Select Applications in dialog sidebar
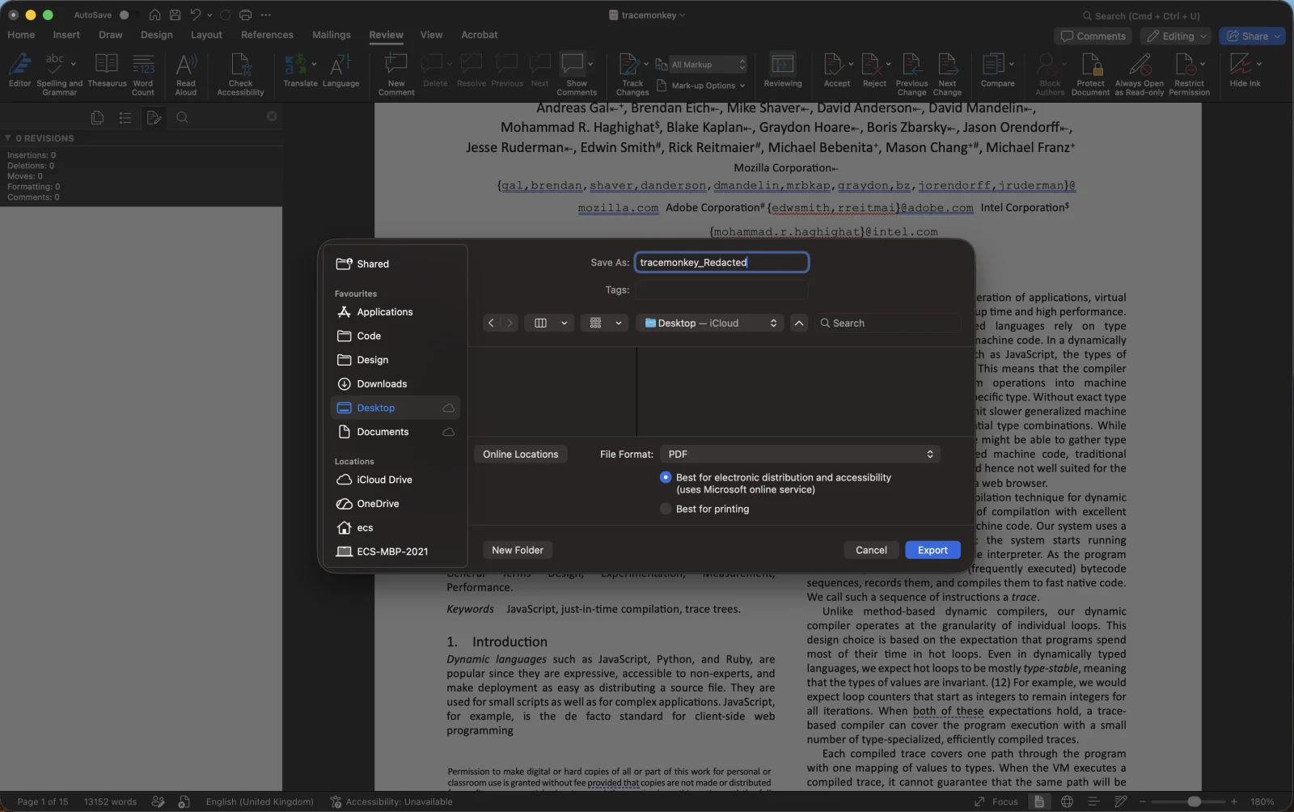The image size is (1294, 812). [395, 311]
